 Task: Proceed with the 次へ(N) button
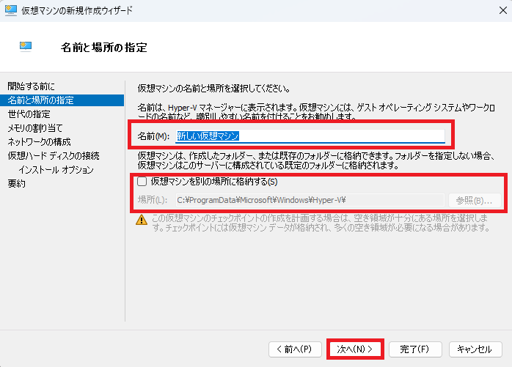click(x=355, y=349)
